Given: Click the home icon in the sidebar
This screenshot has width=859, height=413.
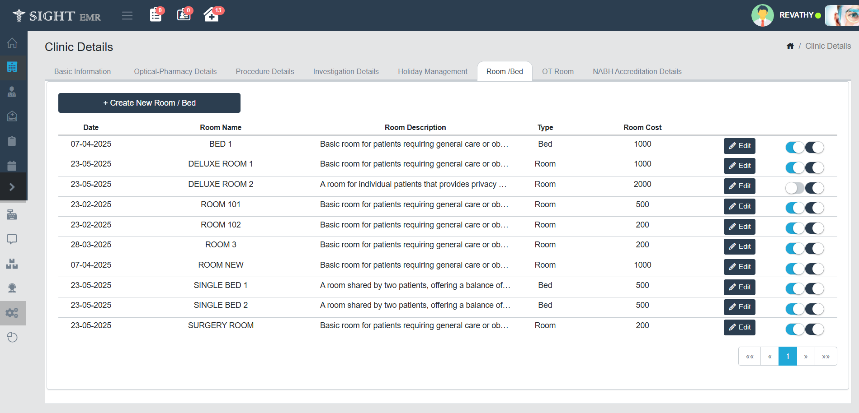Looking at the screenshot, I should [x=12, y=43].
